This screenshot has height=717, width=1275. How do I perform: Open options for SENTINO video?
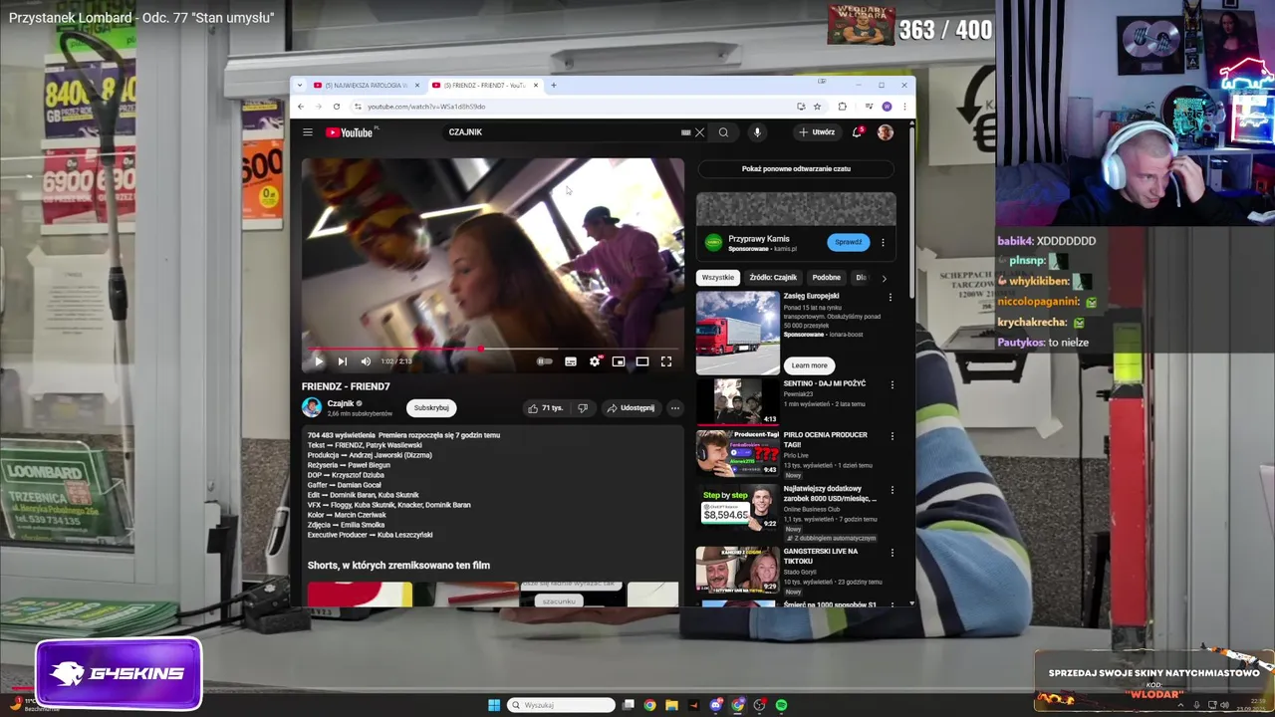[x=892, y=384]
